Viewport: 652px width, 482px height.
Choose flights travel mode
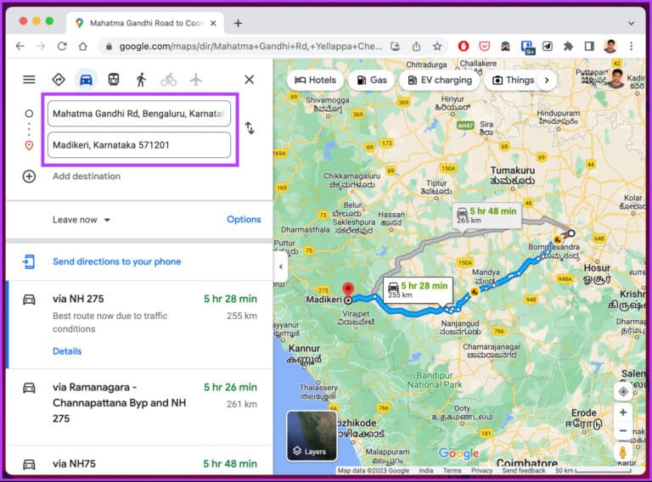196,80
